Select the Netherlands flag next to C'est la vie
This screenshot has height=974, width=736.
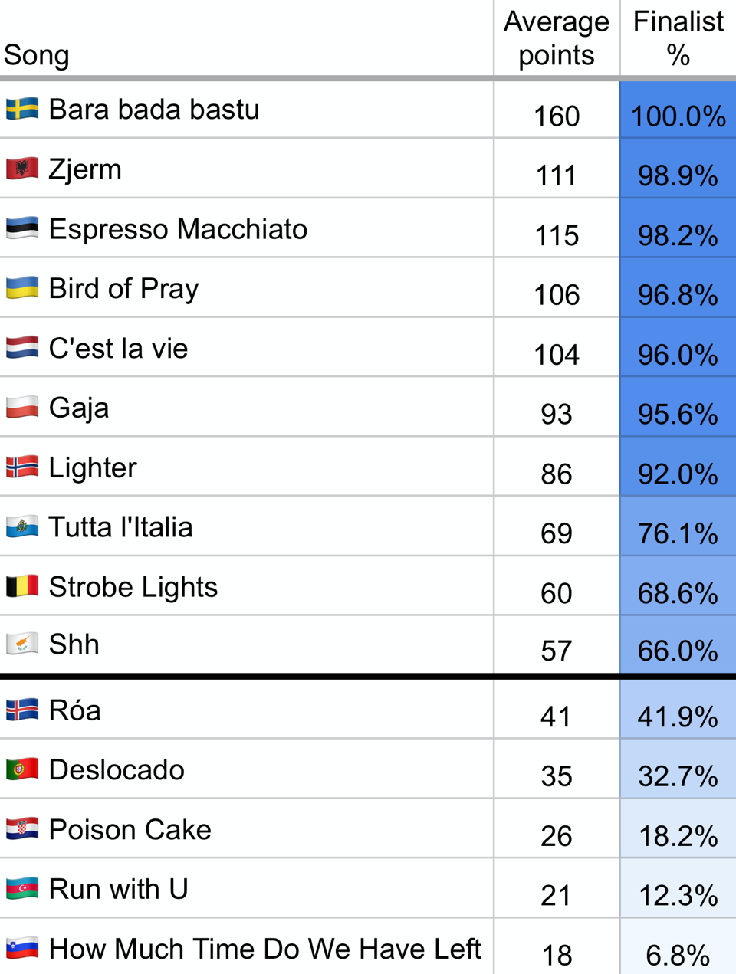click(22, 348)
